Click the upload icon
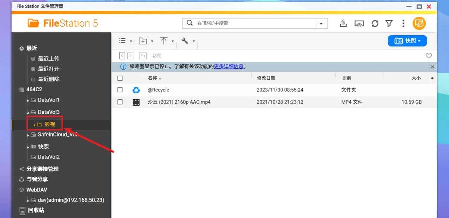449x218 pixels. point(163,41)
